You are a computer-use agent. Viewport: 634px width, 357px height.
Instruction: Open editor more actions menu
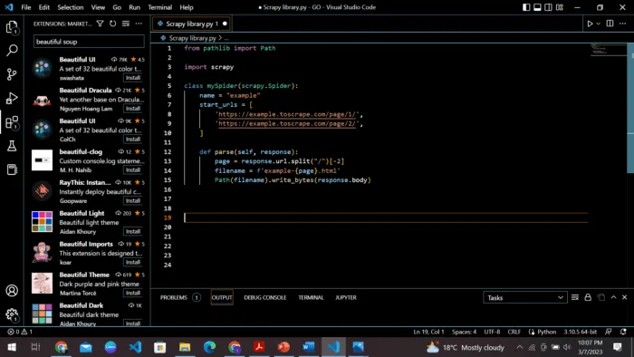(x=623, y=24)
